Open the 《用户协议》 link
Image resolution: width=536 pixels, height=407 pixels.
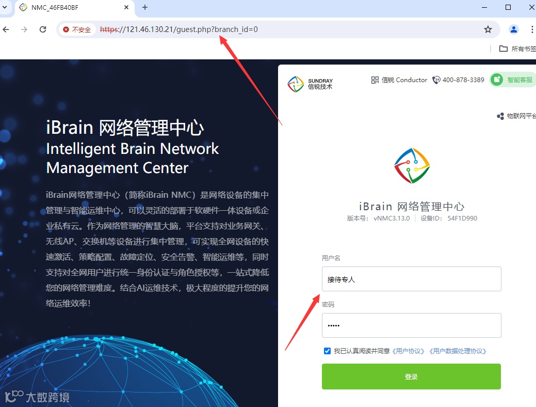coord(408,351)
